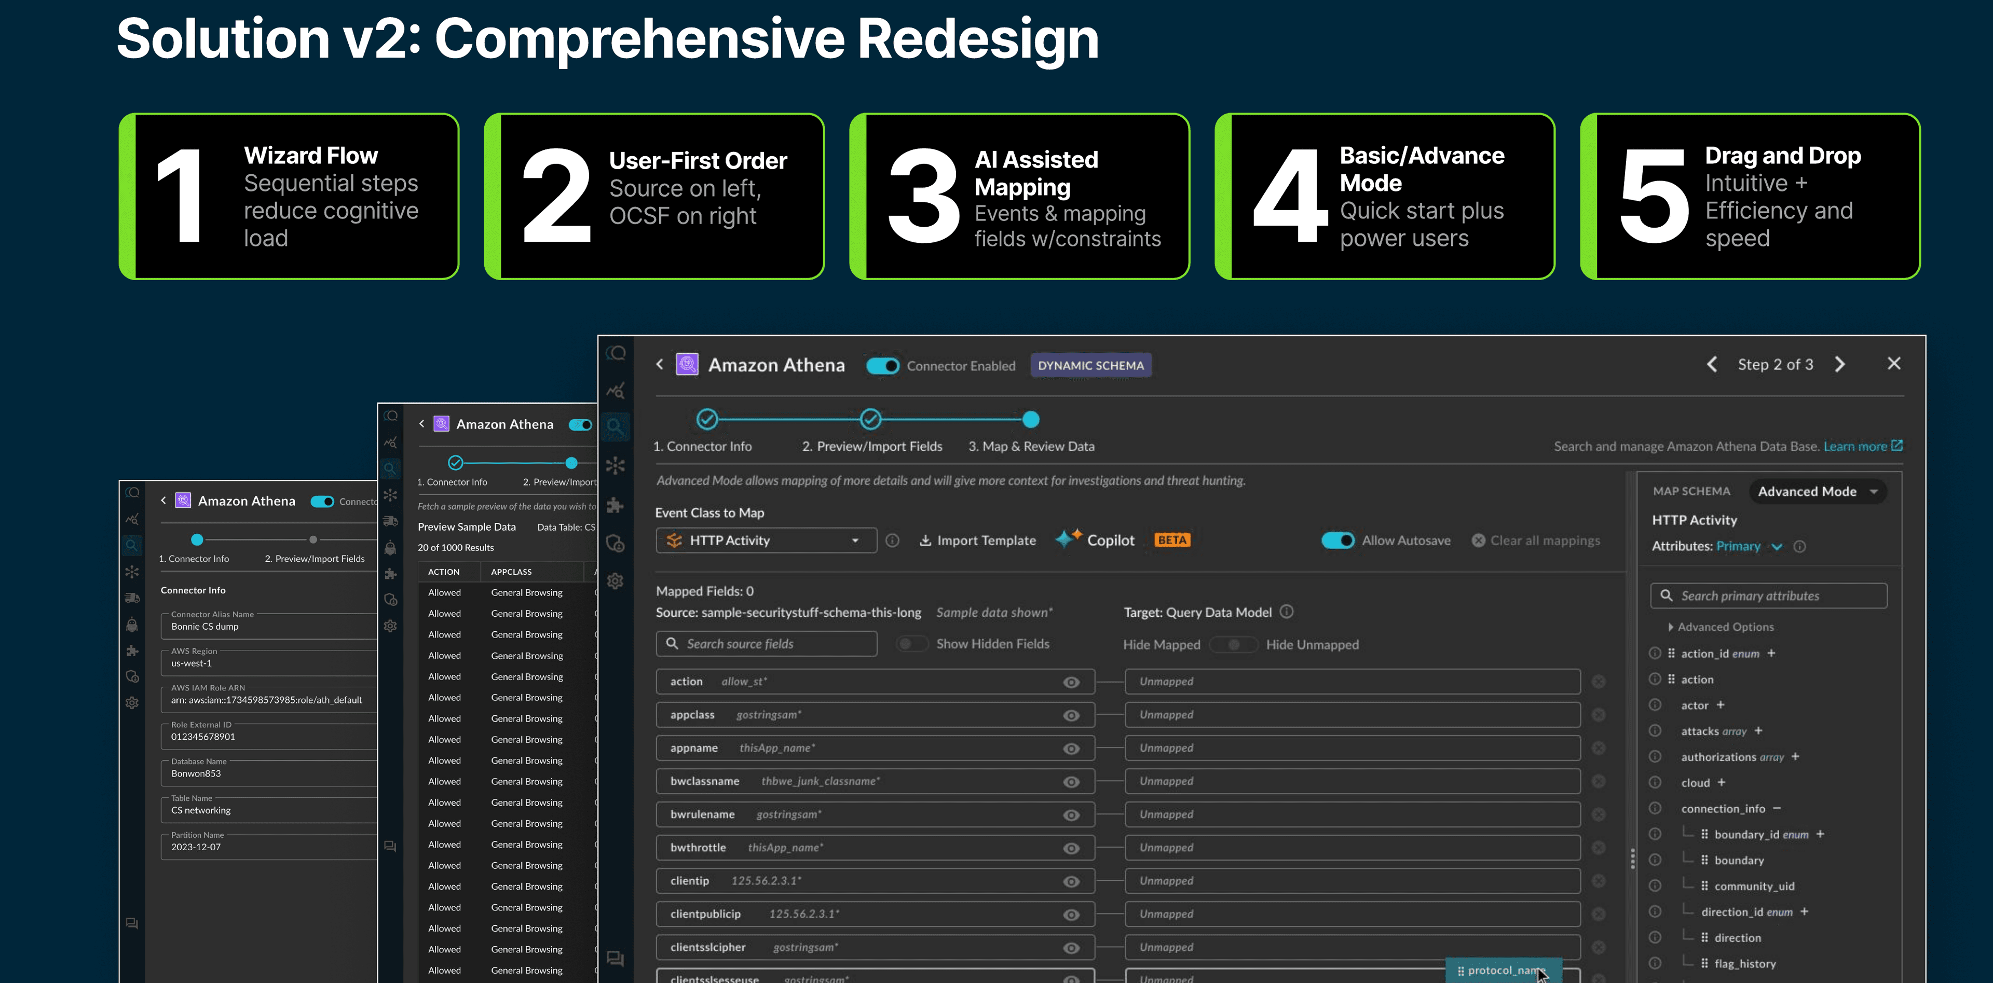Click the Copilot label text
The image size is (1993, 983).
(1111, 541)
